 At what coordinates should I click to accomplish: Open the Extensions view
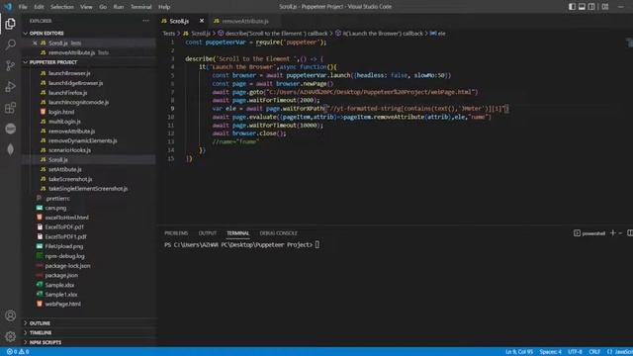pyautogui.click(x=11, y=108)
